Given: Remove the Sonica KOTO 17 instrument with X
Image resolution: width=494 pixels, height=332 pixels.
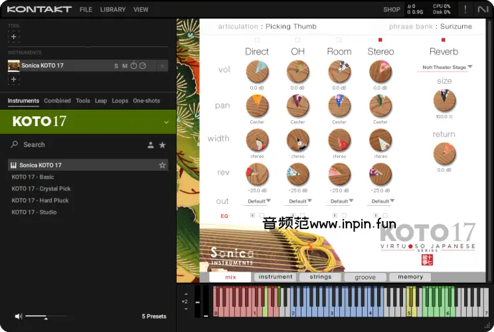Looking at the screenshot, I should (162, 66).
